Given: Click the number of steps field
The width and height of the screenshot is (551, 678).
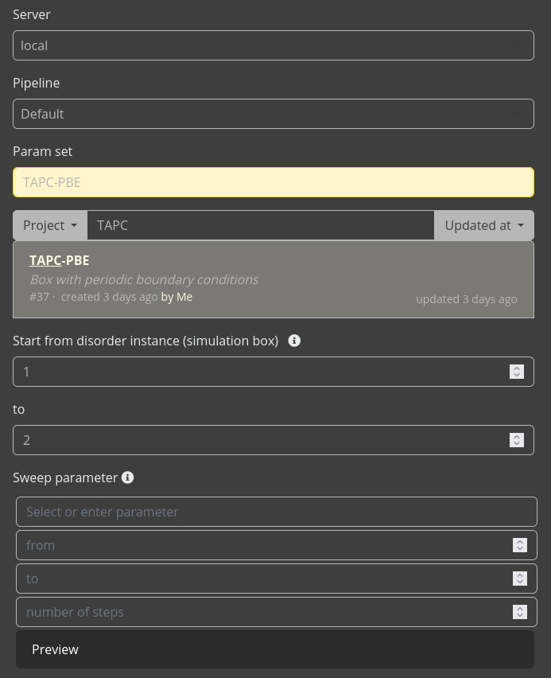Looking at the screenshot, I should click(x=262, y=612).
